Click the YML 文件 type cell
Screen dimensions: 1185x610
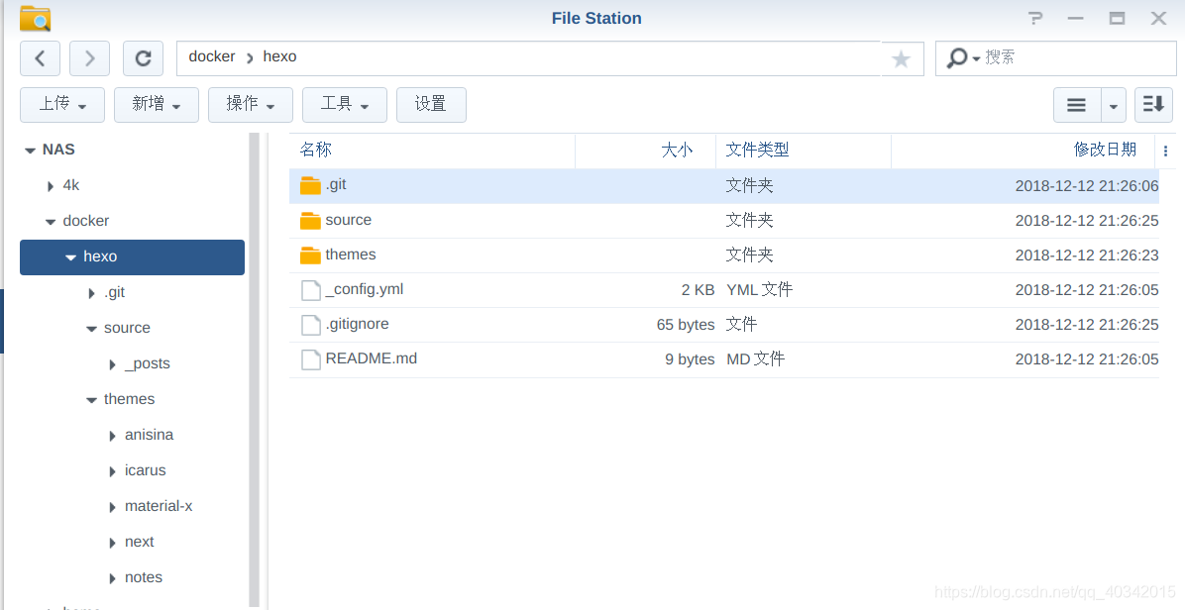coord(760,290)
